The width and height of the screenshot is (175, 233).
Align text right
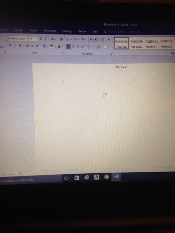coord(78,47)
